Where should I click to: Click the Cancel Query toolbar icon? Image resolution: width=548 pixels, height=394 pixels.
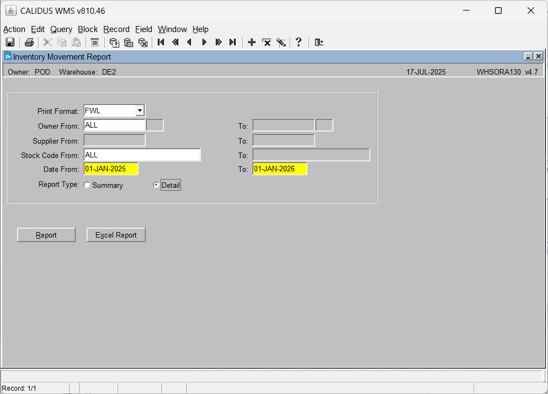pos(143,43)
